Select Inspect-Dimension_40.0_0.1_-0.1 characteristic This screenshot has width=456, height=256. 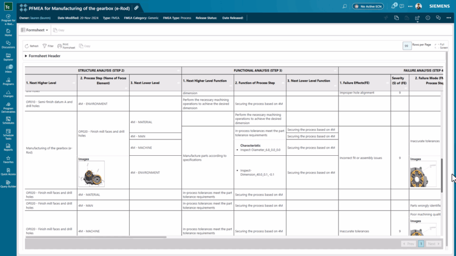click(257, 173)
